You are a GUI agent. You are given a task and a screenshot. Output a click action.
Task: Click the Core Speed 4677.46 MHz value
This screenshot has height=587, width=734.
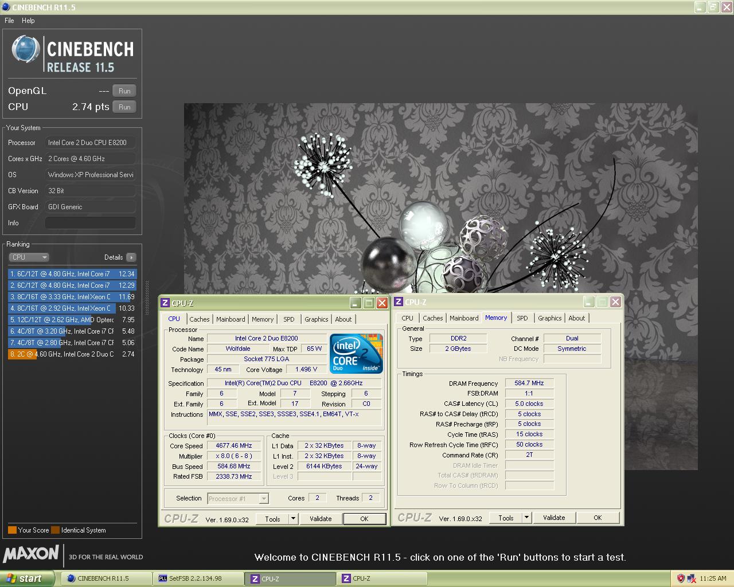(234, 445)
